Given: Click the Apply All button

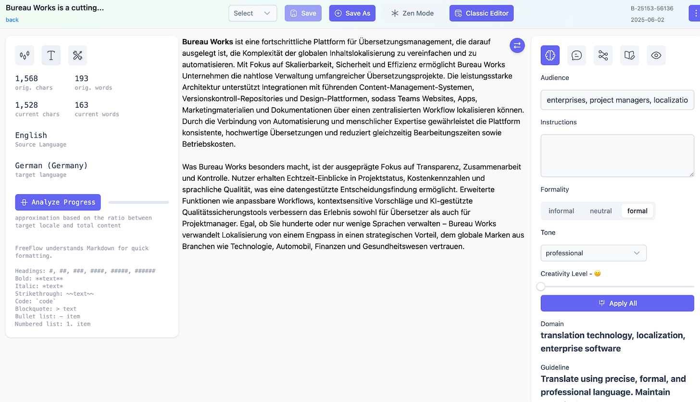Looking at the screenshot, I should tap(617, 303).
